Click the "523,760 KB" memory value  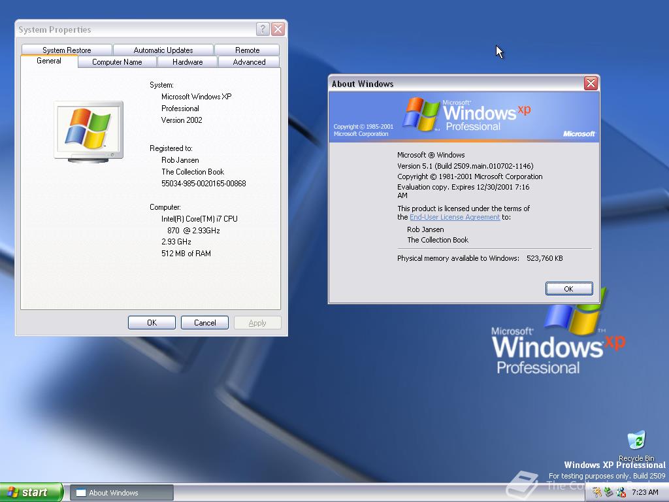point(544,258)
